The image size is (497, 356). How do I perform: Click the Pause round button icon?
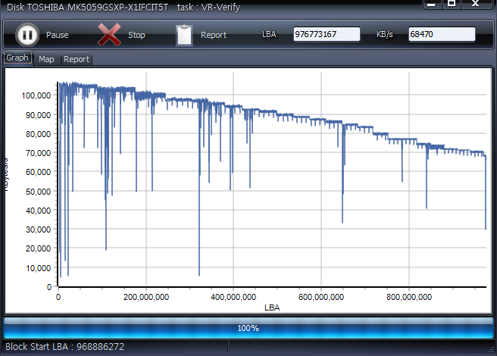click(x=27, y=34)
